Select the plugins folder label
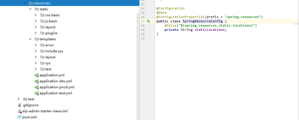 coord(51,33)
